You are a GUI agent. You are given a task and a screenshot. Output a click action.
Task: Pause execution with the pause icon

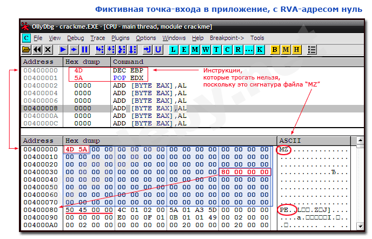point(85,50)
